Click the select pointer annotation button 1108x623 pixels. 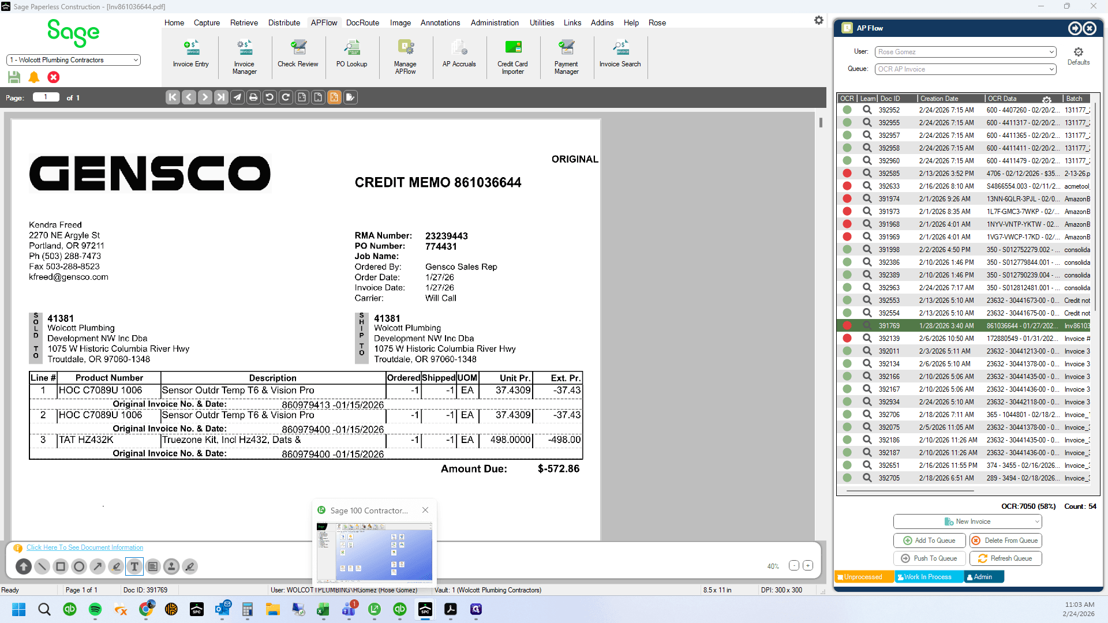24,566
